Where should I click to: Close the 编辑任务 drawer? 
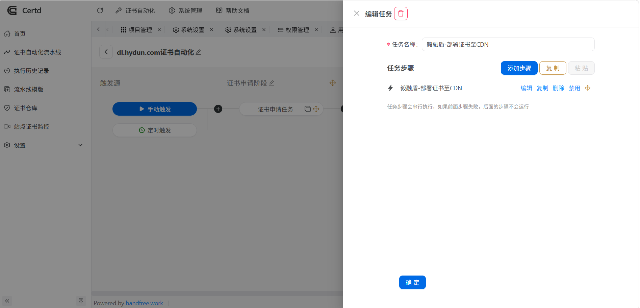click(x=357, y=14)
